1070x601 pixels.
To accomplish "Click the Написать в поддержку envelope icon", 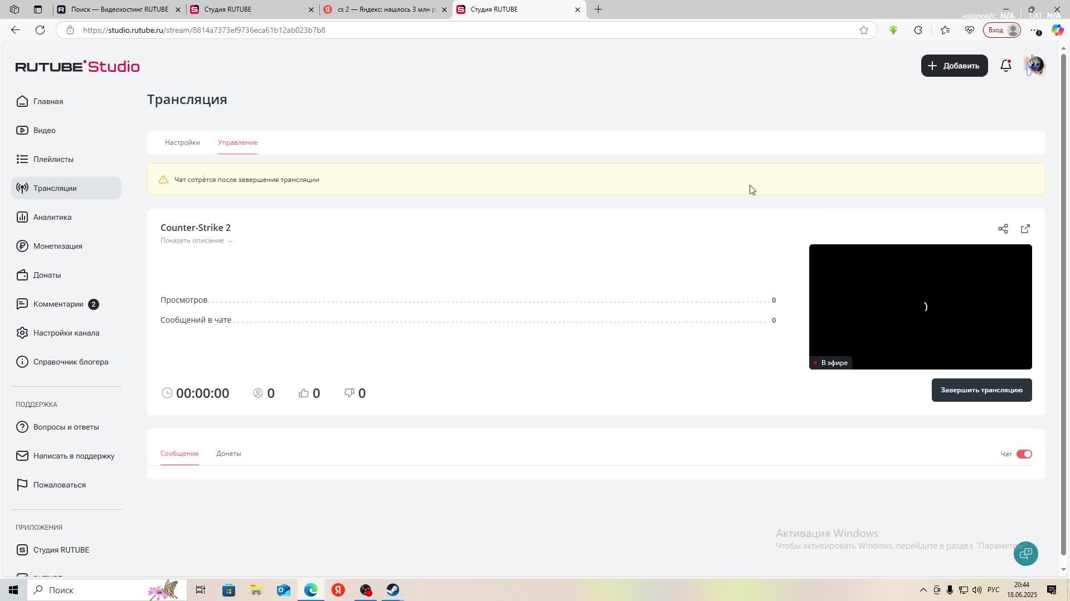I will tap(22, 456).
